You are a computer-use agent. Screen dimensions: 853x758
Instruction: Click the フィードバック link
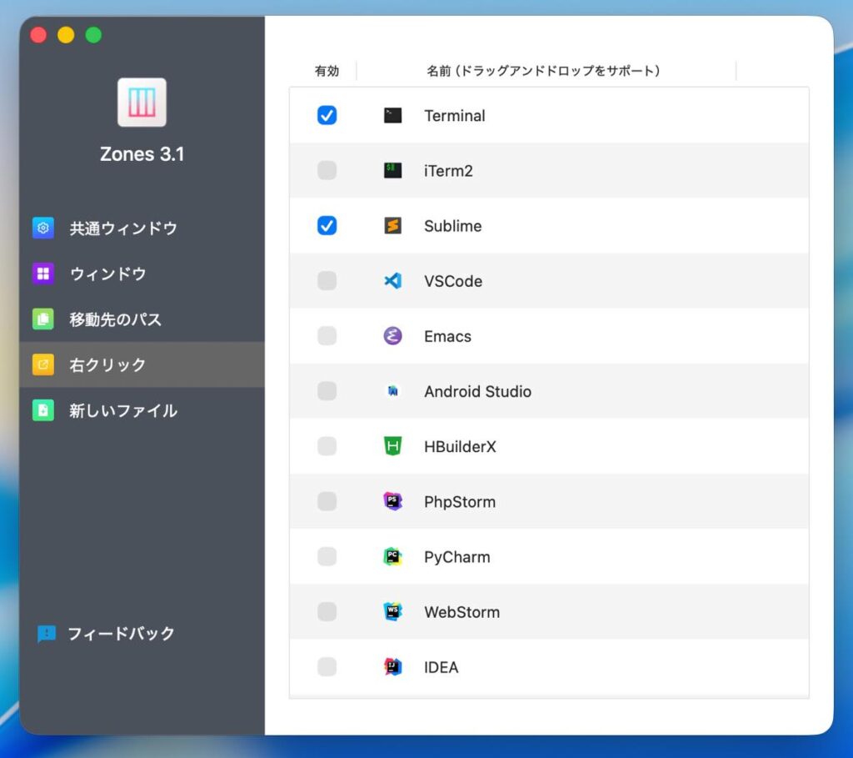tap(120, 634)
